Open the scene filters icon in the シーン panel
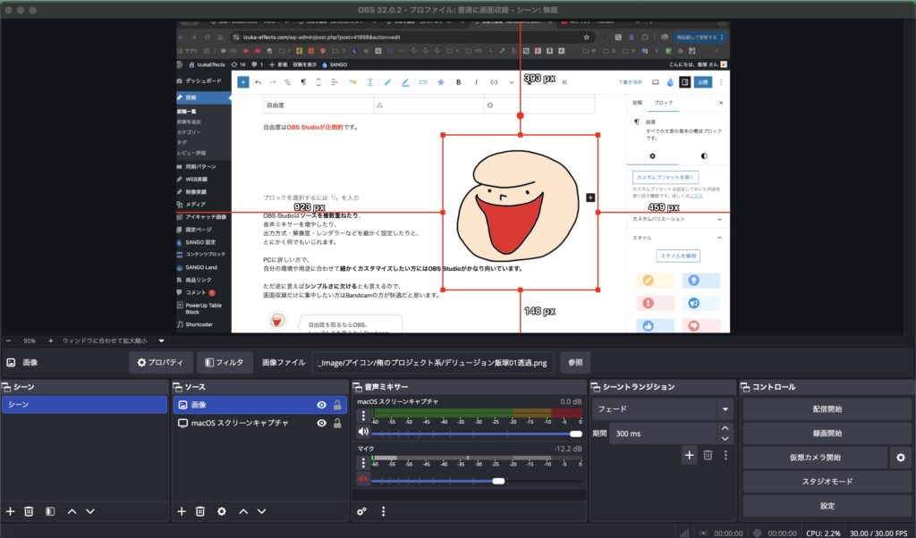Screen dimensions: 916x538 coord(50,511)
